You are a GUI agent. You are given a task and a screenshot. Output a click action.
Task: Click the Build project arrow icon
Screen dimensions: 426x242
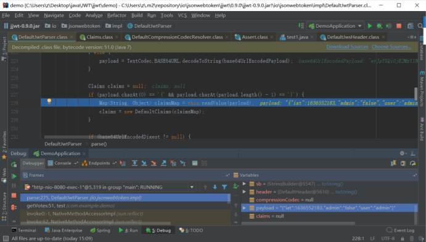coord(301,26)
